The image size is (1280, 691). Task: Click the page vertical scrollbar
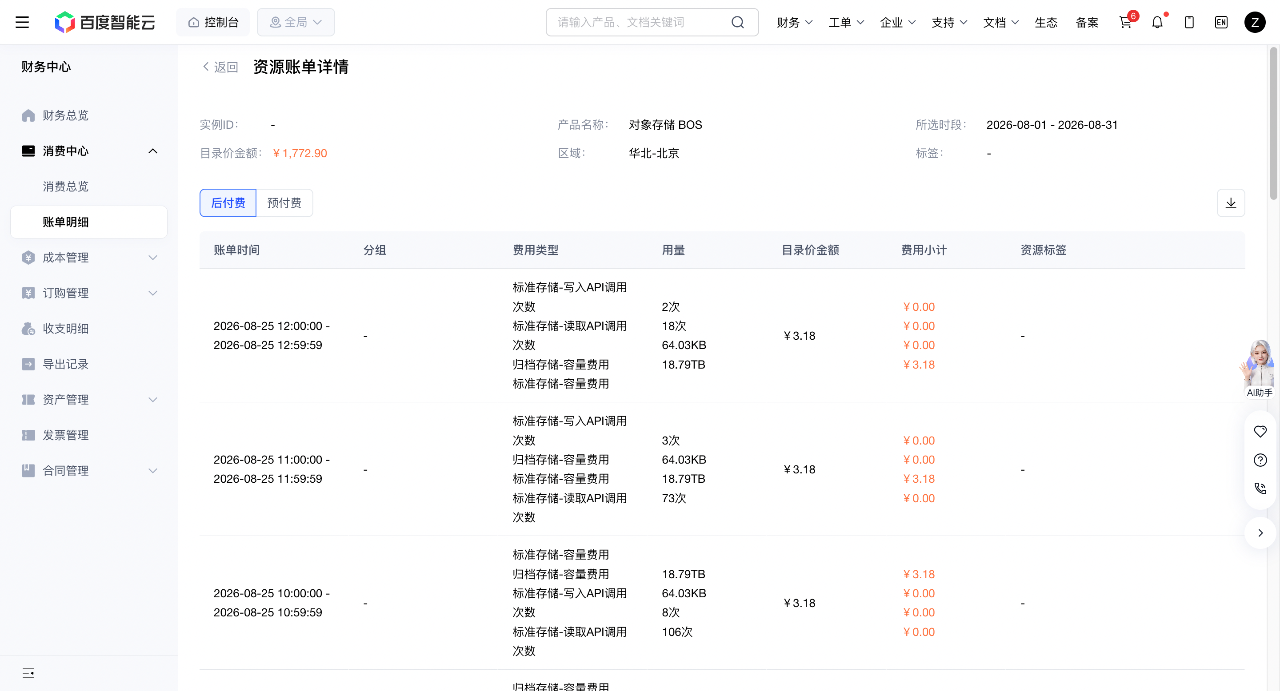click(1273, 123)
